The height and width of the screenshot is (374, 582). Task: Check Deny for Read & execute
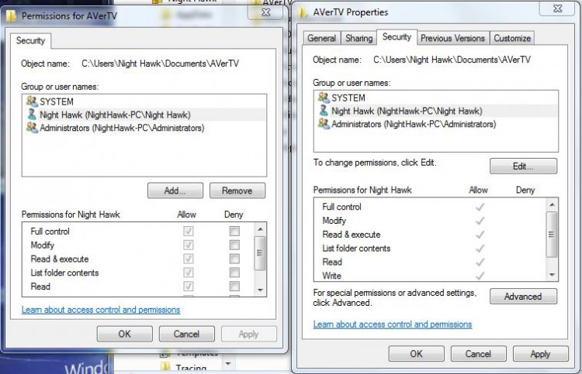(234, 259)
